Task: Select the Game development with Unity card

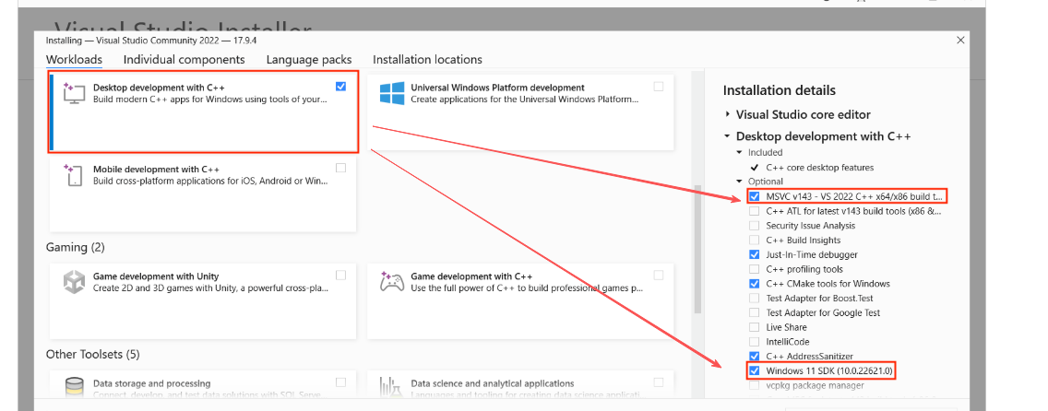Action: [203, 300]
